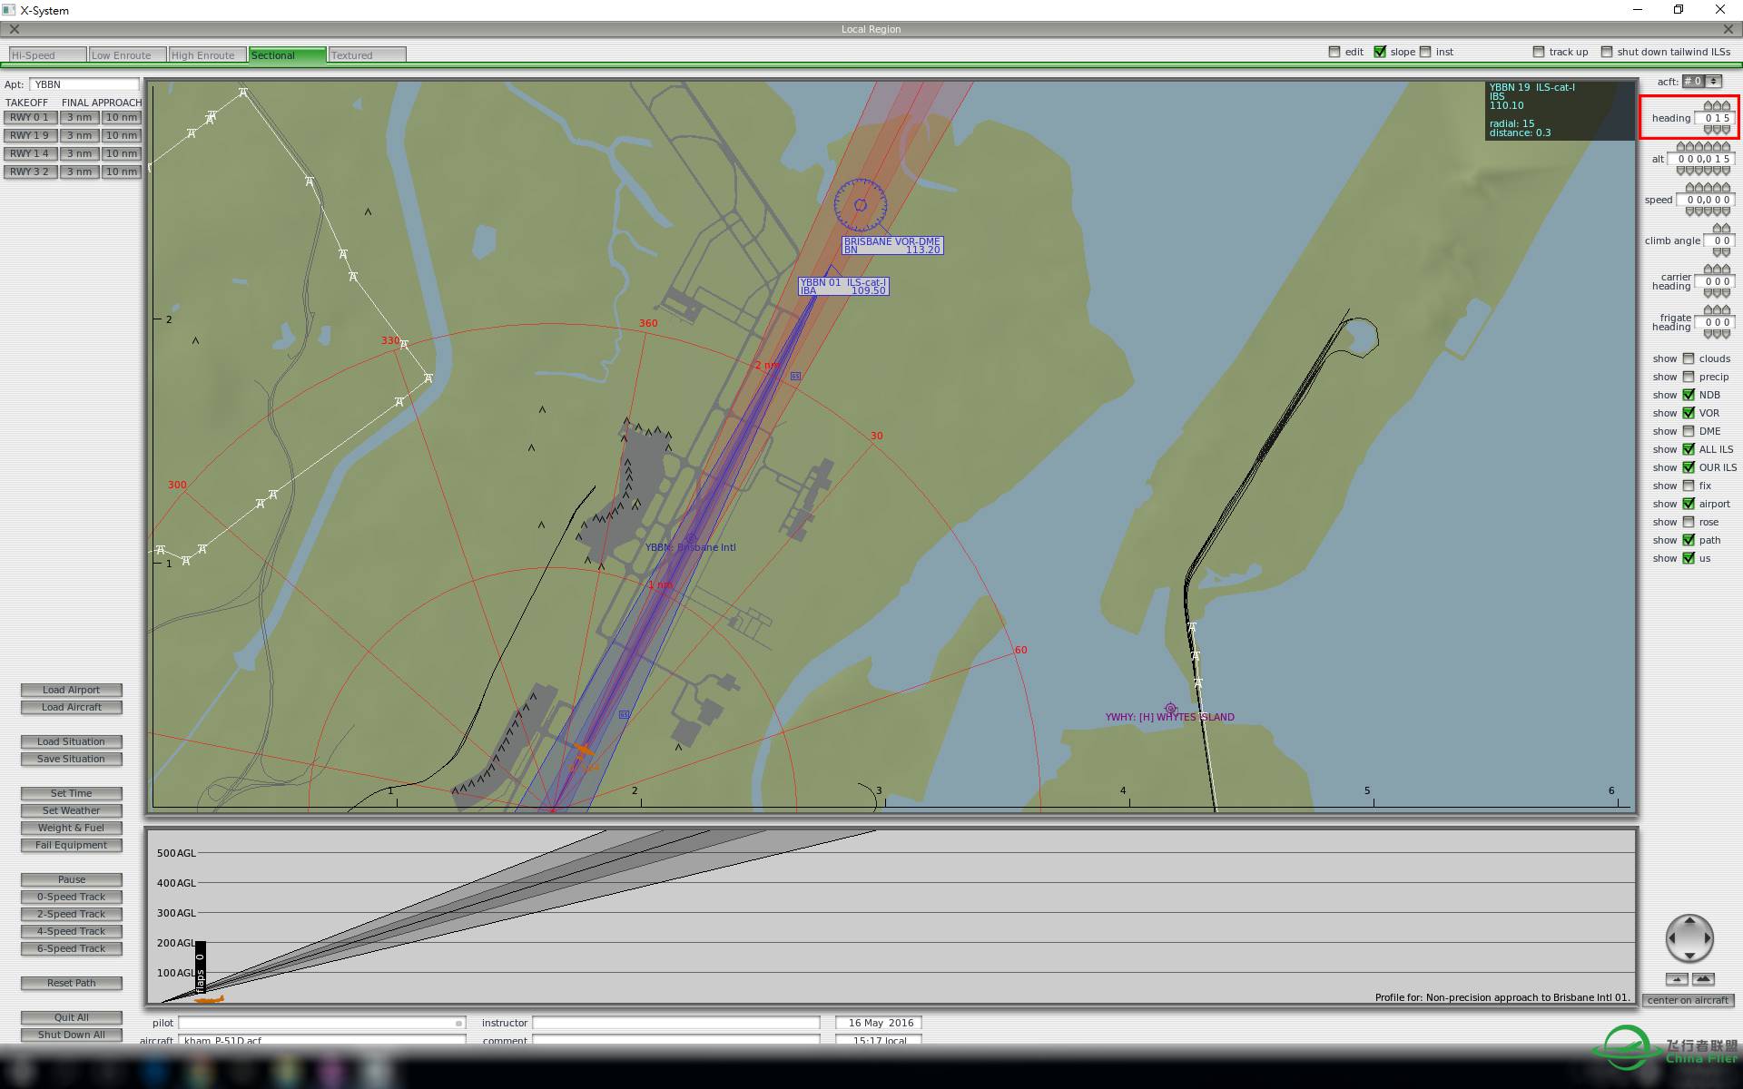Open Fail Equipment

click(x=71, y=845)
